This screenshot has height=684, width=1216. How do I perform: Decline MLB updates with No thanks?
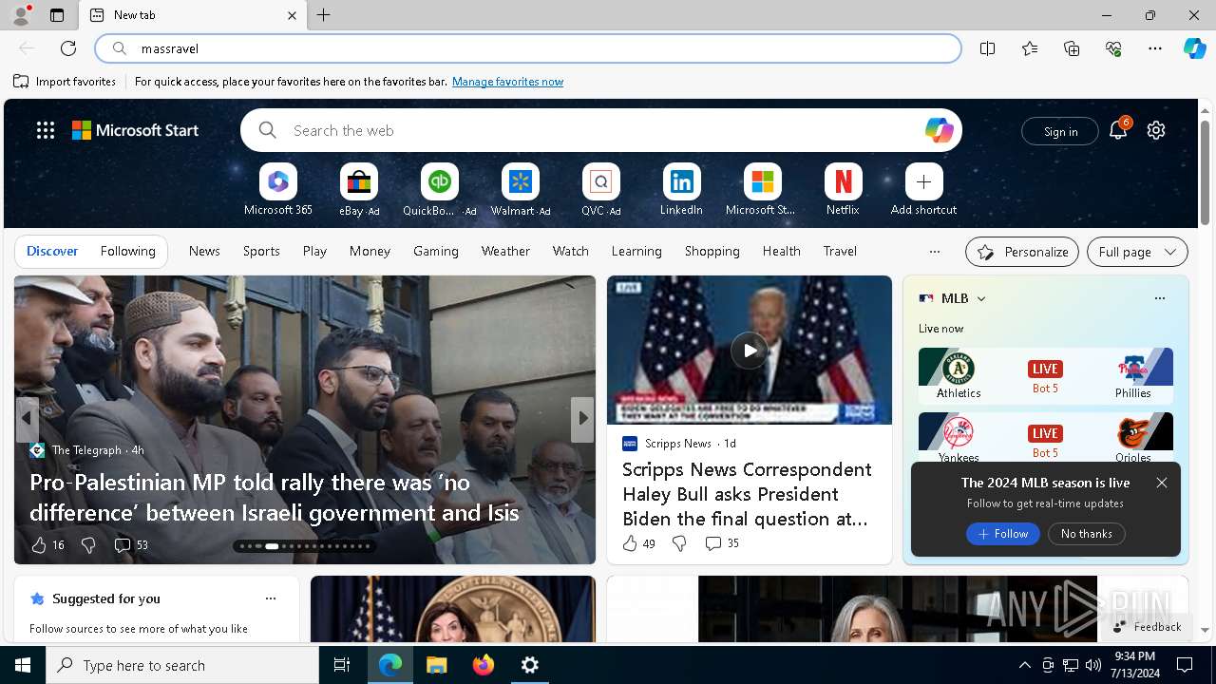click(1086, 534)
